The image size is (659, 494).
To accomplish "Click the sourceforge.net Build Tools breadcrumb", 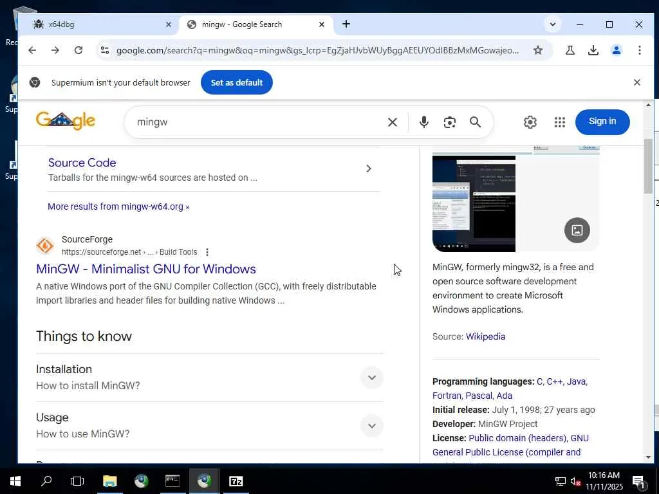I will (129, 252).
